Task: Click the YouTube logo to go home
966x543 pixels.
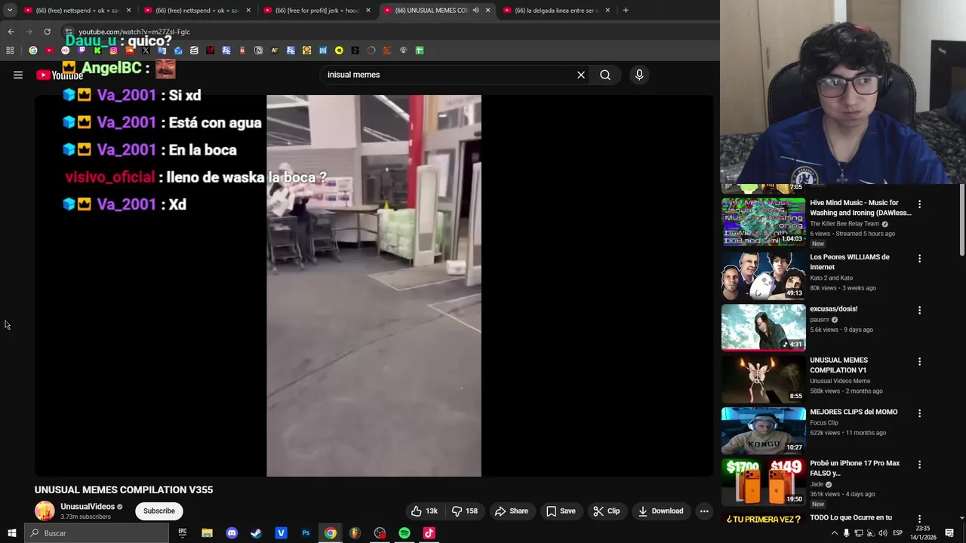Action: point(60,75)
